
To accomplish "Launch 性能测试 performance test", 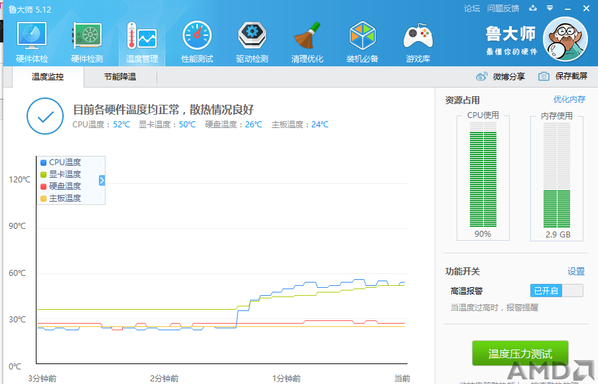I will coord(197,42).
